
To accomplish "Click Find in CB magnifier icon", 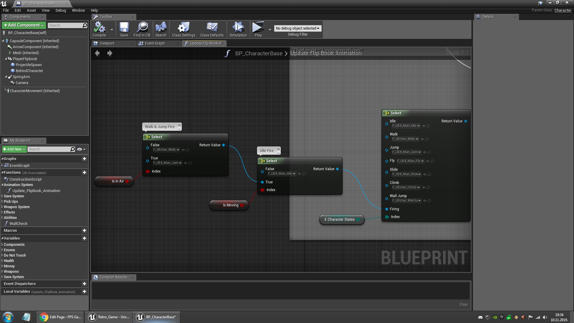I will click(x=142, y=28).
